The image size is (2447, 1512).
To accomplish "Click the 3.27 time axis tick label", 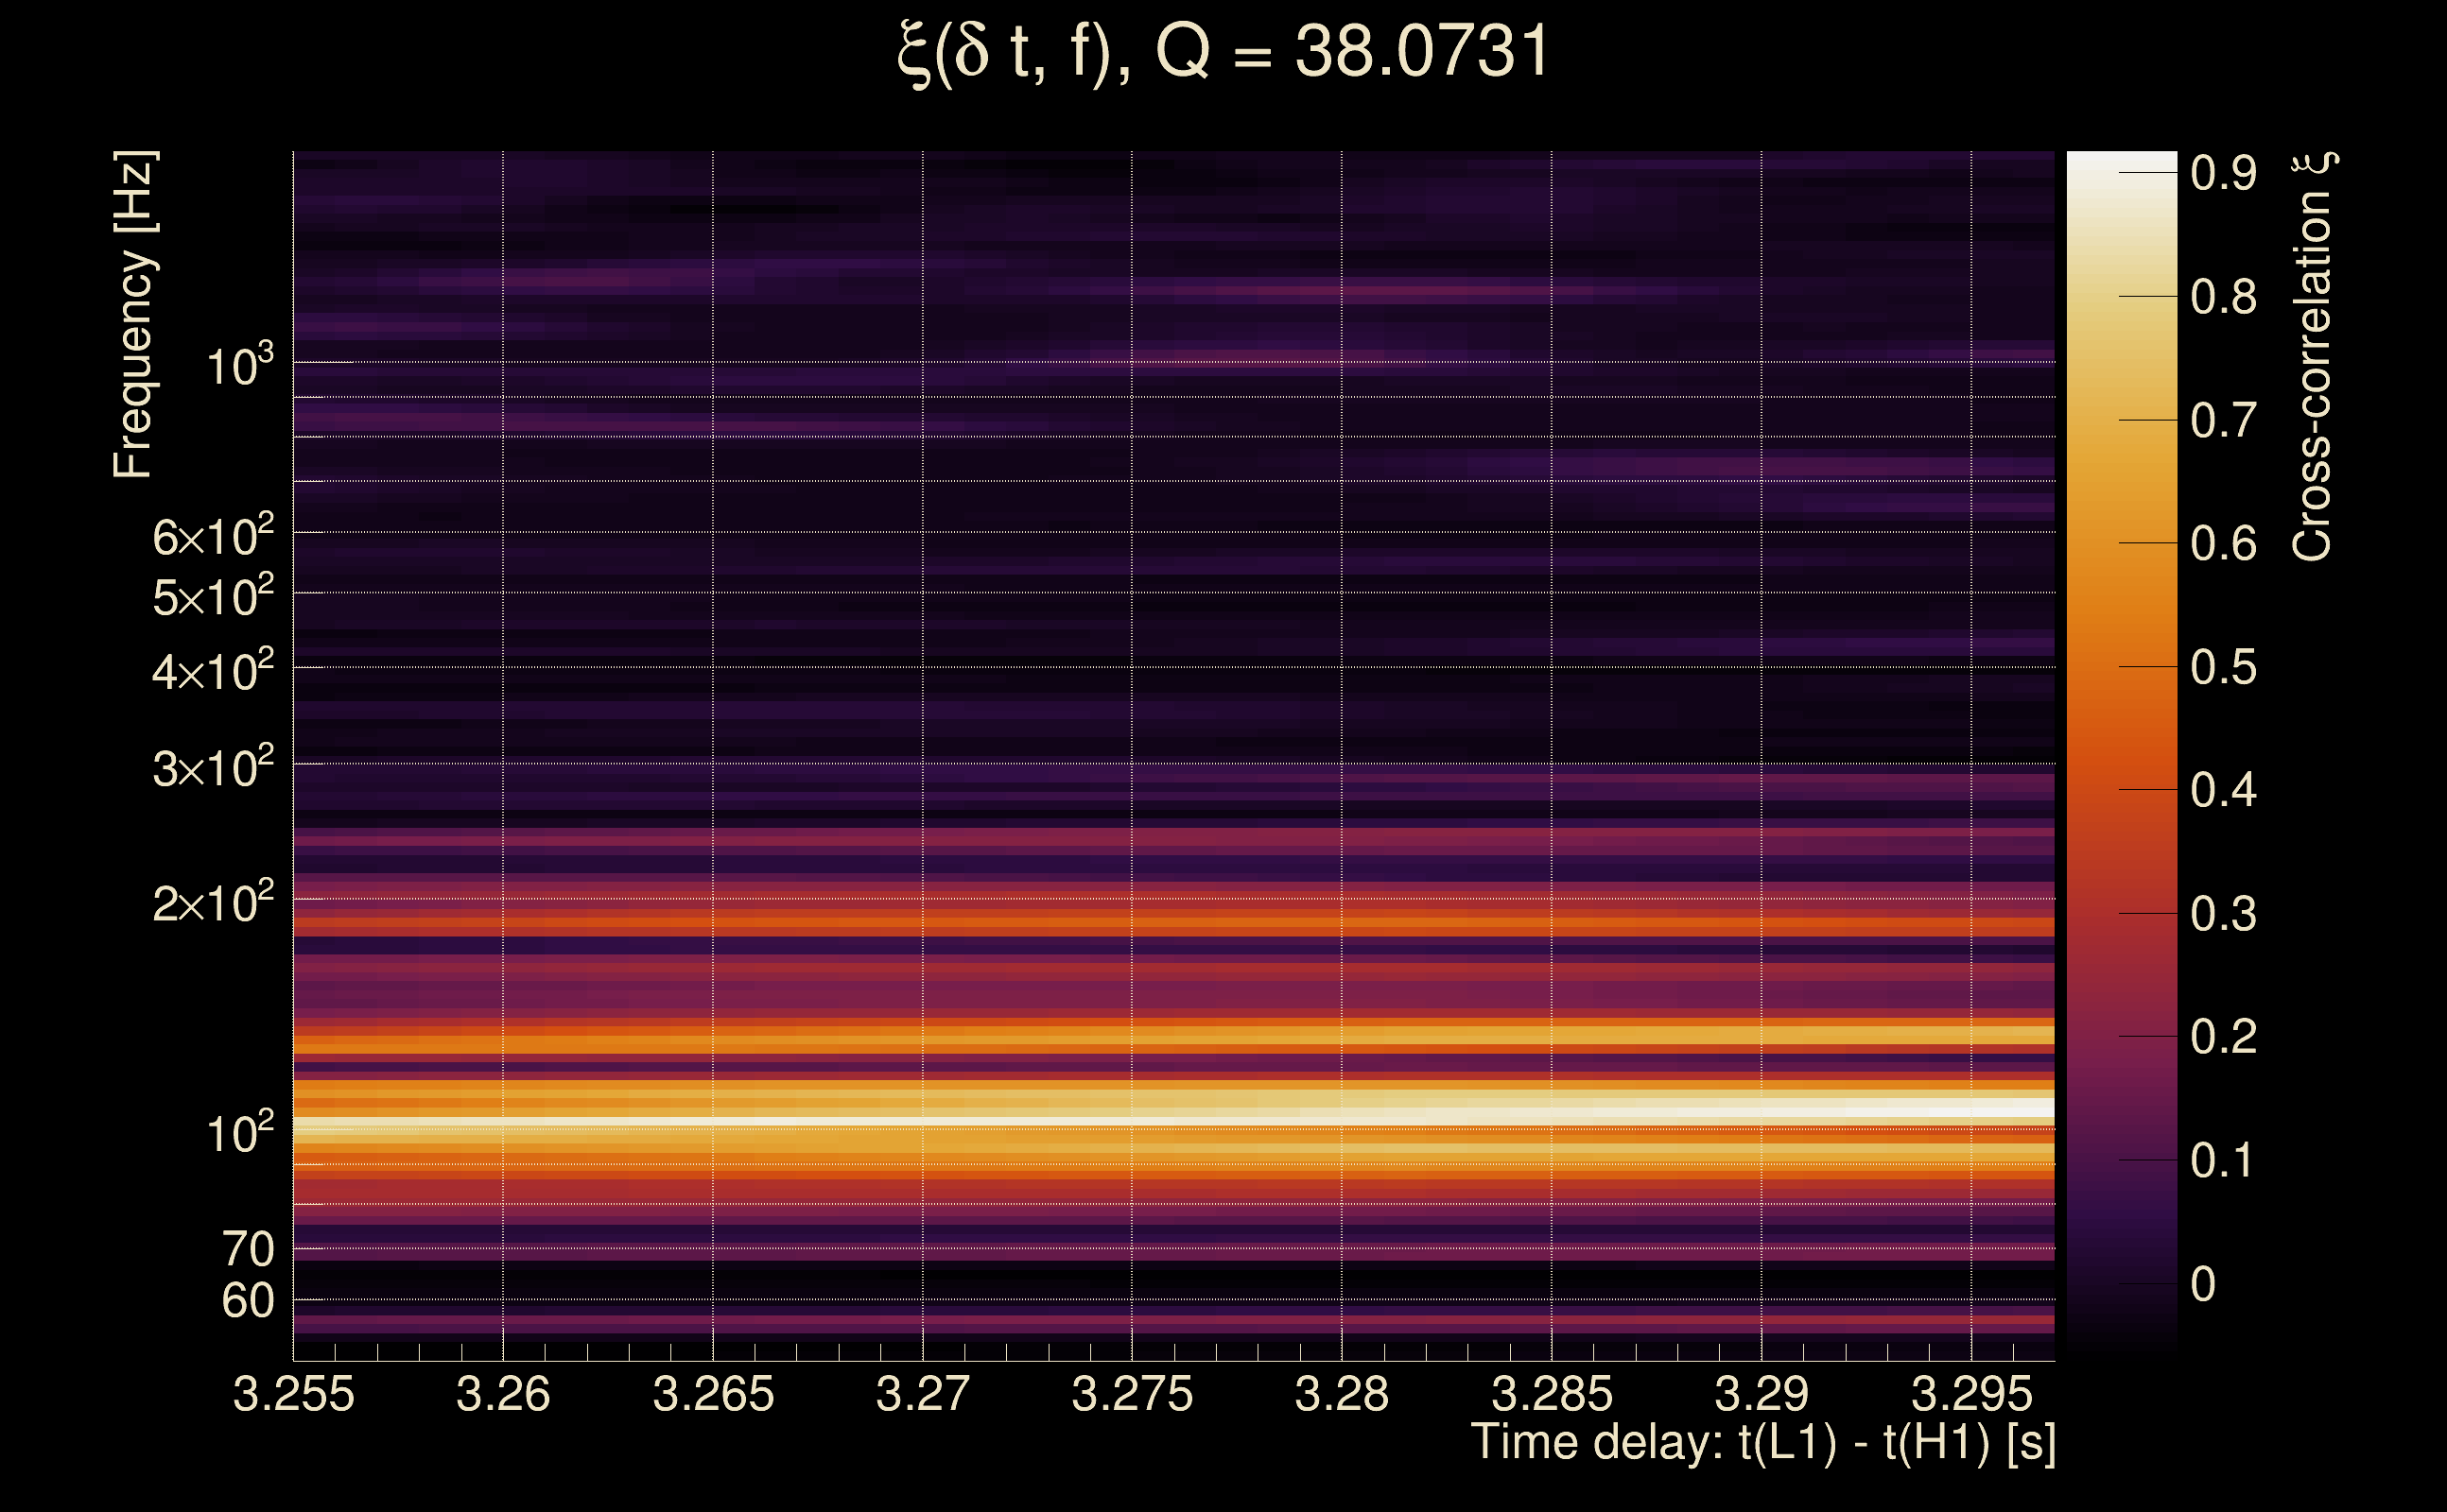I will coord(923,1394).
